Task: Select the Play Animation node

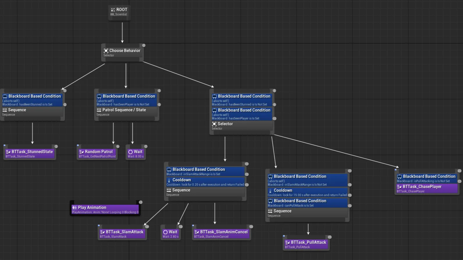Action: (x=105, y=209)
